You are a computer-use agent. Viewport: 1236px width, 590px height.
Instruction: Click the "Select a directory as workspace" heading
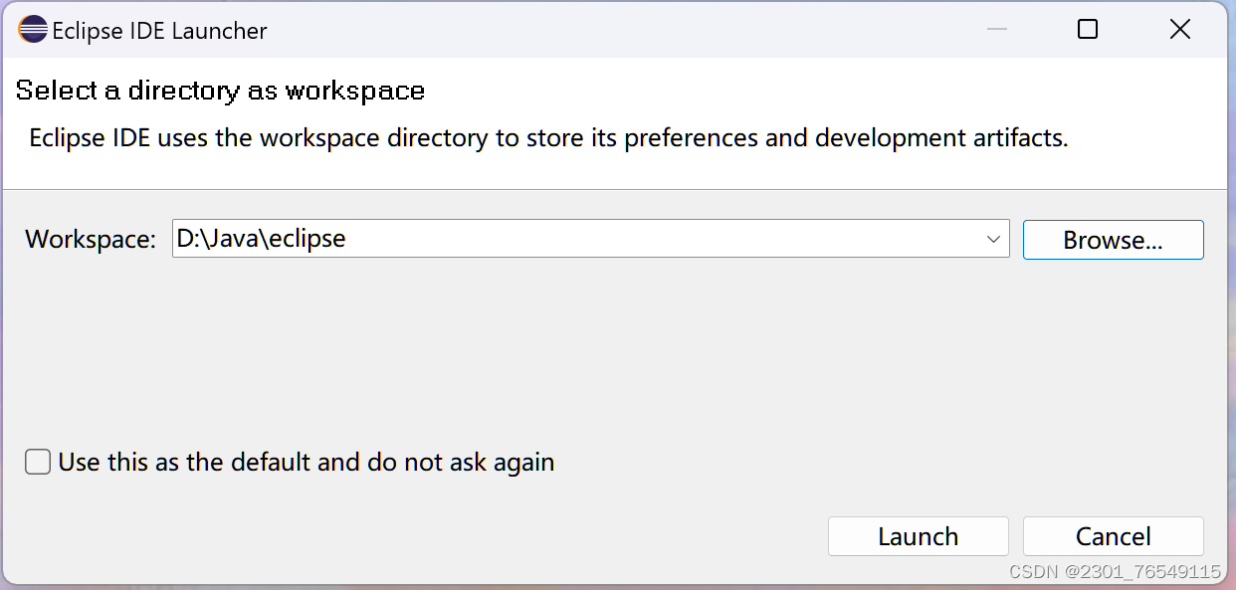pyautogui.click(x=219, y=91)
